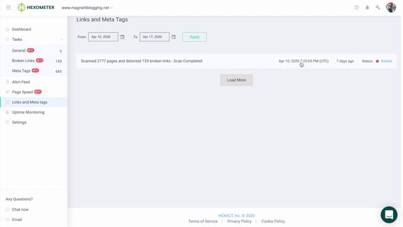The image size is (403, 227).
Task: Click the Links and Meta Tags heading
Action: point(102,20)
